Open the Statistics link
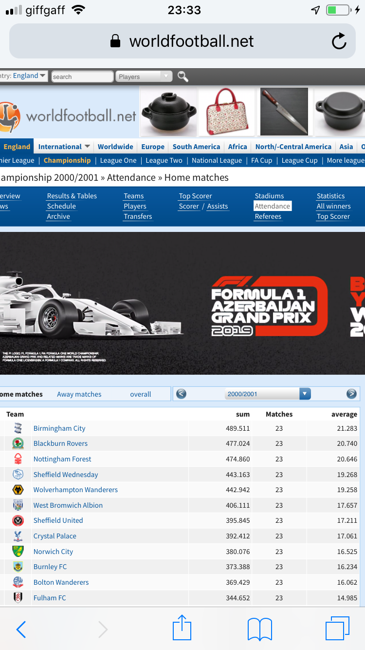The width and height of the screenshot is (365, 650). pos(330,196)
